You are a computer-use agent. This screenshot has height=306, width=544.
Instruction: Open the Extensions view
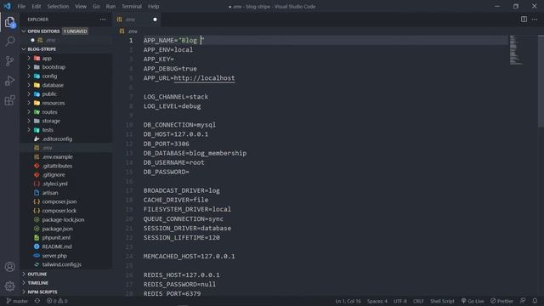click(9, 100)
